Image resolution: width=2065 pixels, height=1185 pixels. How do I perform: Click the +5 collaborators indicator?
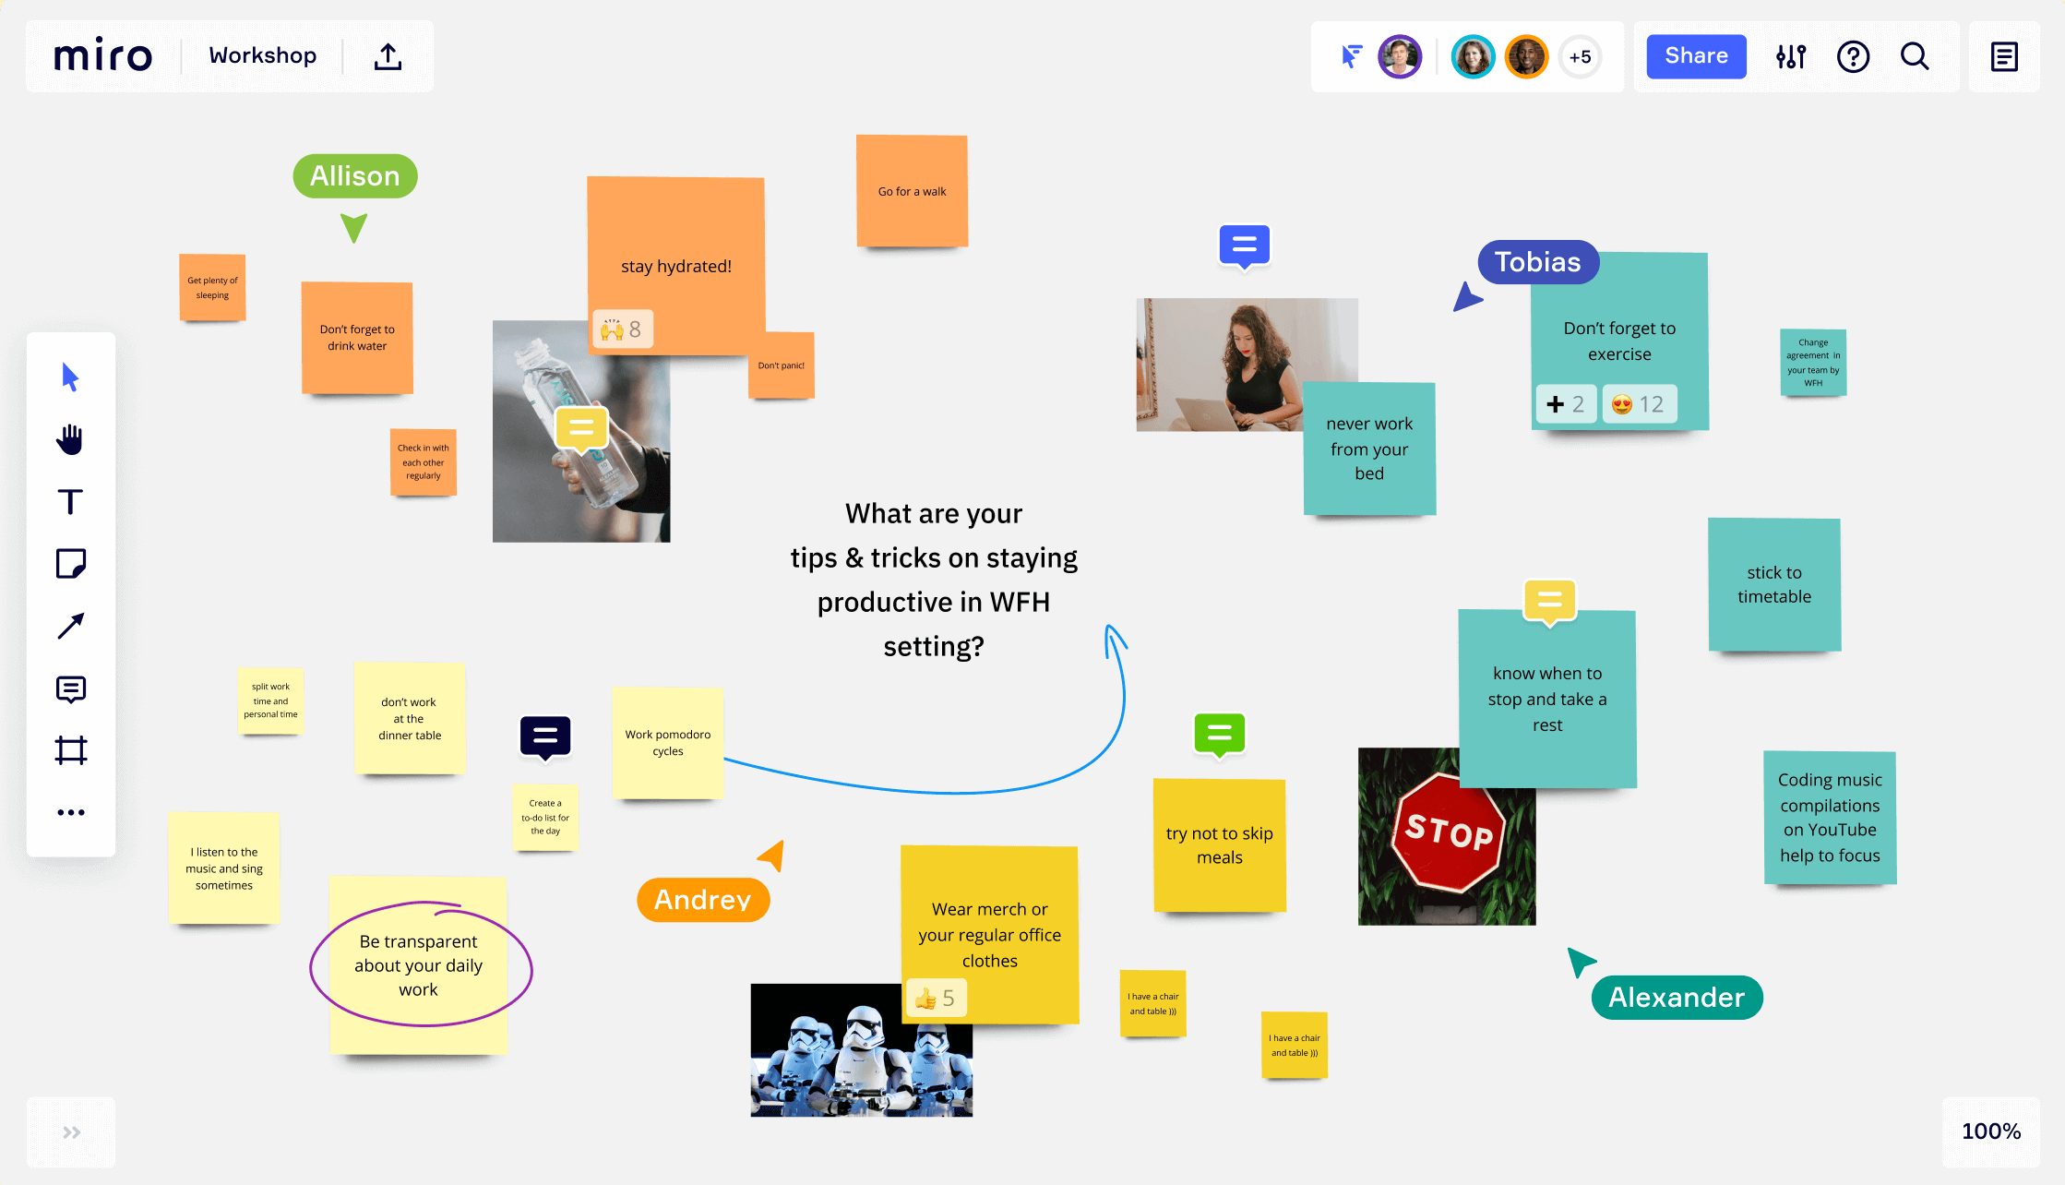click(x=1580, y=57)
